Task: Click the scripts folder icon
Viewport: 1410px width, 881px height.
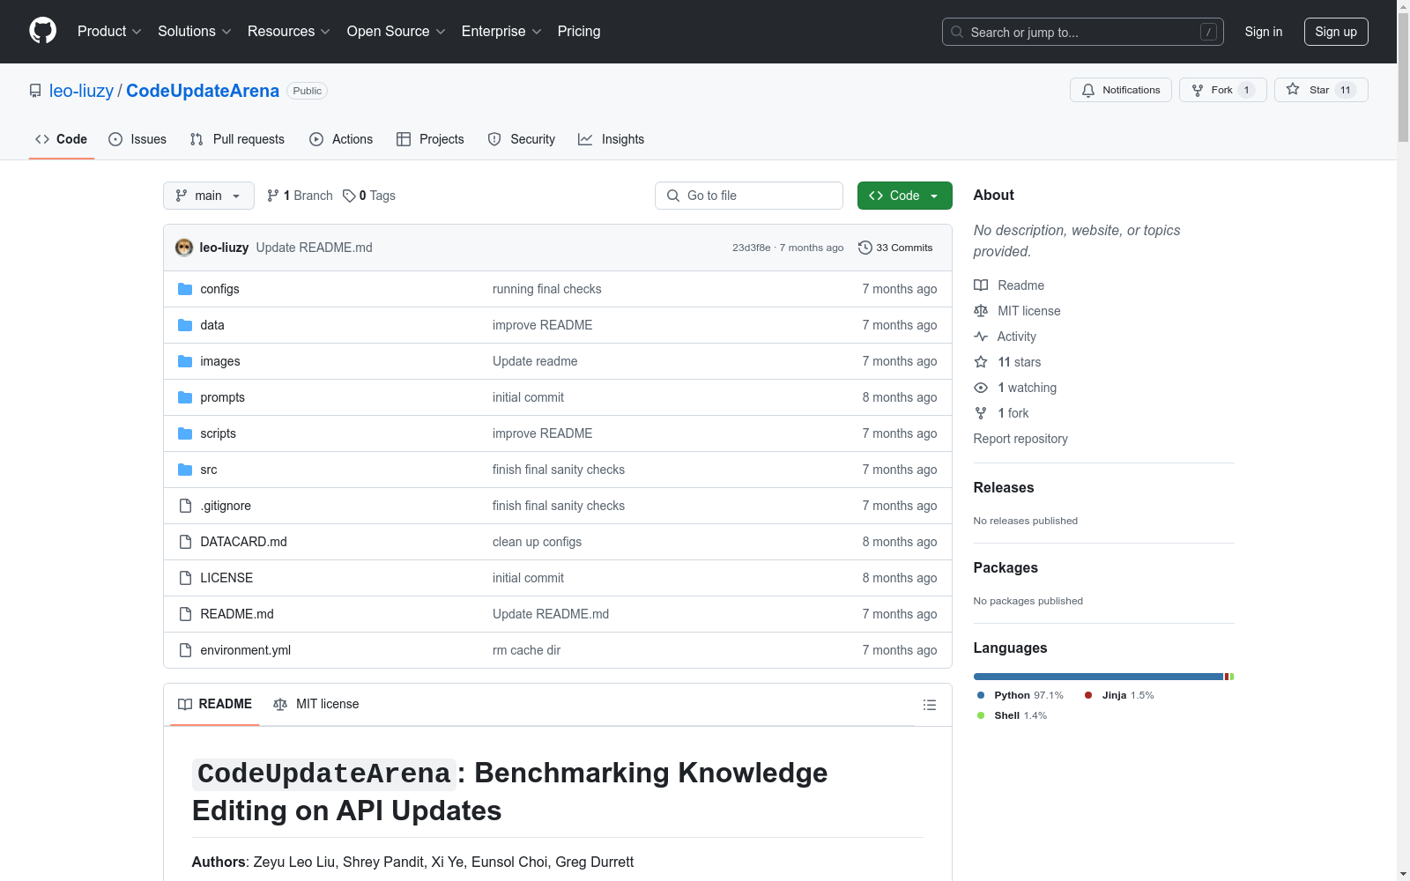Action: (185, 433)
